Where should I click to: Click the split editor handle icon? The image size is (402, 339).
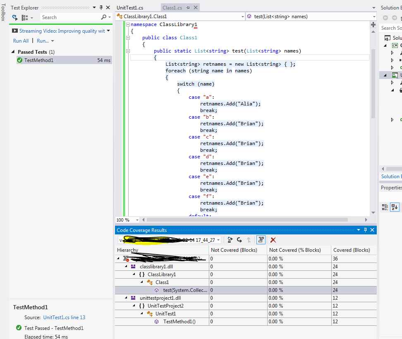click(x=373, y=25)
